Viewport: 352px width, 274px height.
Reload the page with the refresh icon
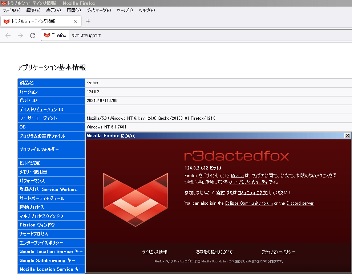[x=33, y=35]
